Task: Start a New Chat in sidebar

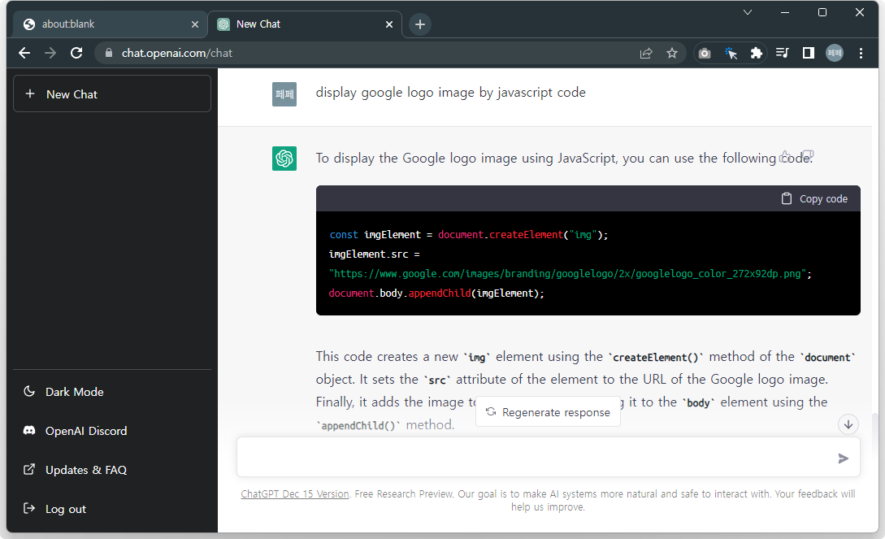Action: pos(112,93)
